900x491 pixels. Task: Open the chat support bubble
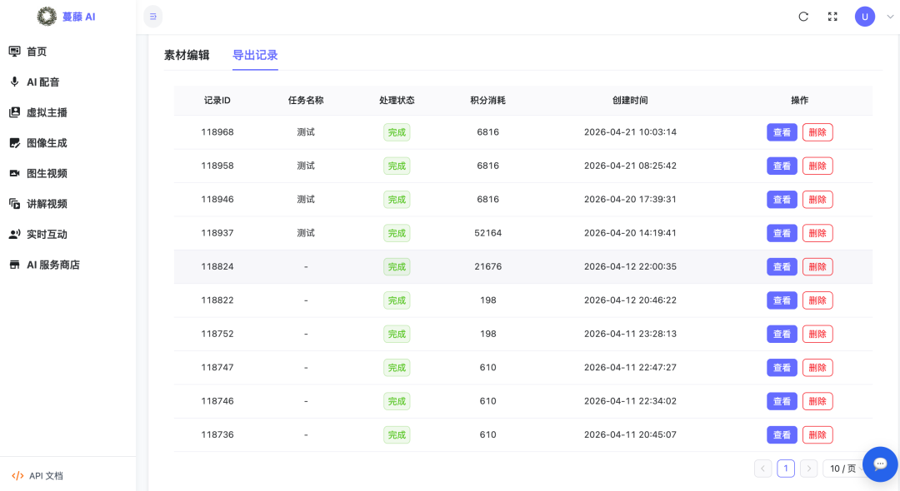point(880,464)
